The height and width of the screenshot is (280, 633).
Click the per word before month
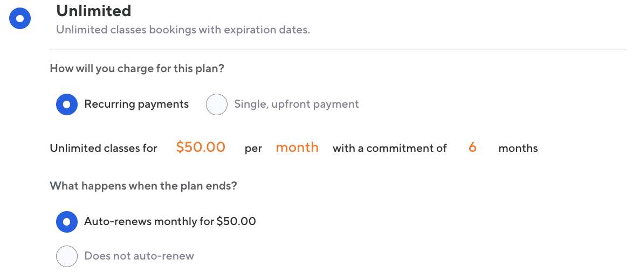tap(253, 149)
